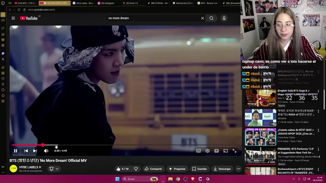Dislike the video with thumbs-down
Image resolution: width=326 pixels, height=183 pixels.
tap(136, 169)
